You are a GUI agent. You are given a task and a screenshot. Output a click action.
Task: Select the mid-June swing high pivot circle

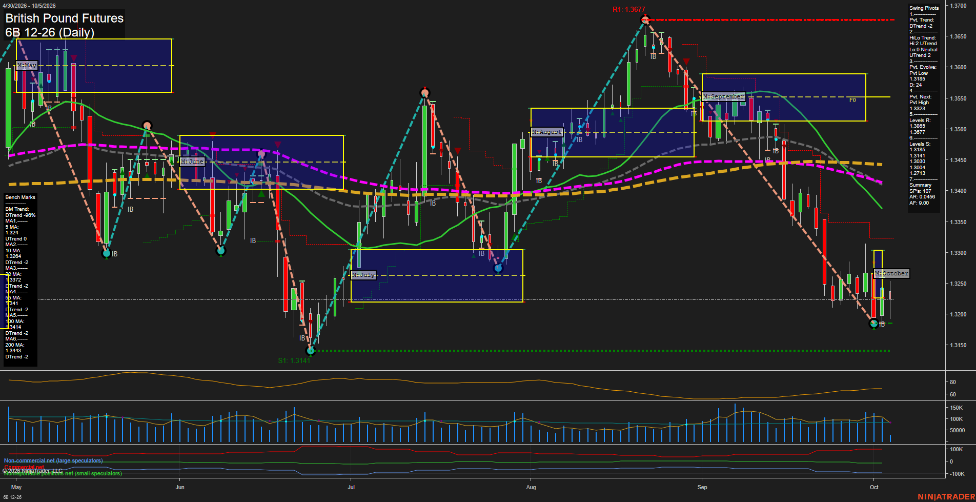(x=261, y=154)
